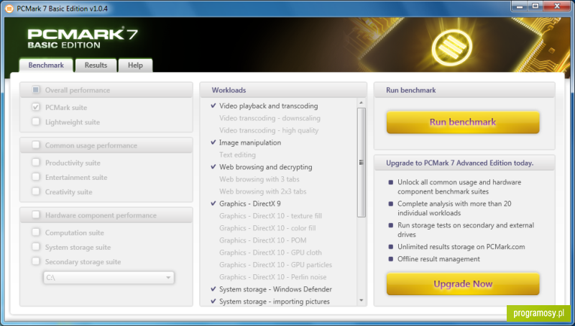Open the Help tab
Screen dimensions: 575x326
click(135, 65)
